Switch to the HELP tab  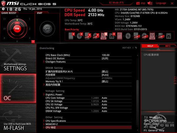150,46
